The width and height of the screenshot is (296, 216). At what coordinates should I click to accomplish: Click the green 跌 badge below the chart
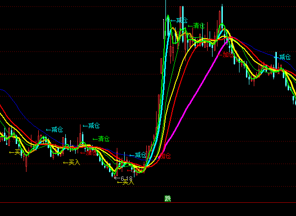pos(168,198)
